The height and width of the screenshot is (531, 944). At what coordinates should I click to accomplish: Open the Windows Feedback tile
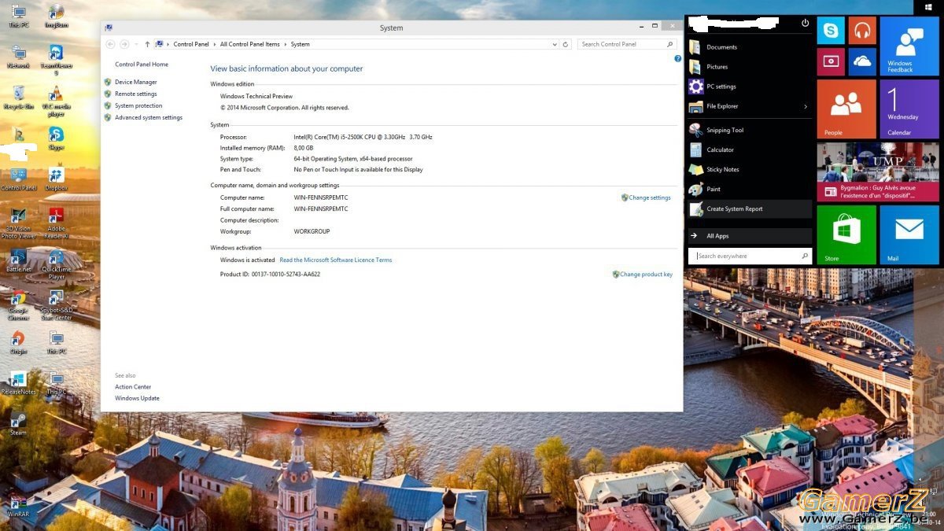point(909,46)
